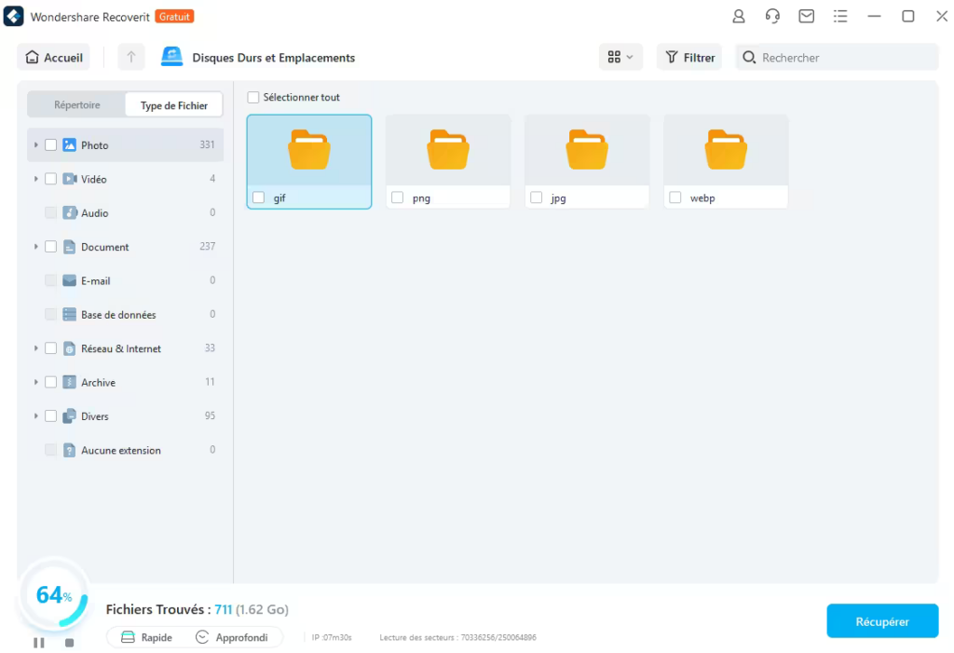This screenshot has width=954, height=653.
Task: Select the Type de Fichier tab
Action: point(174,105)
